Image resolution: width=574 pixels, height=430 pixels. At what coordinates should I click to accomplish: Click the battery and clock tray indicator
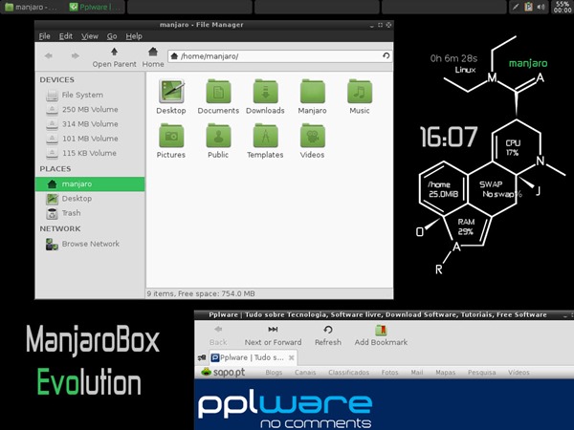pos(563,7)
